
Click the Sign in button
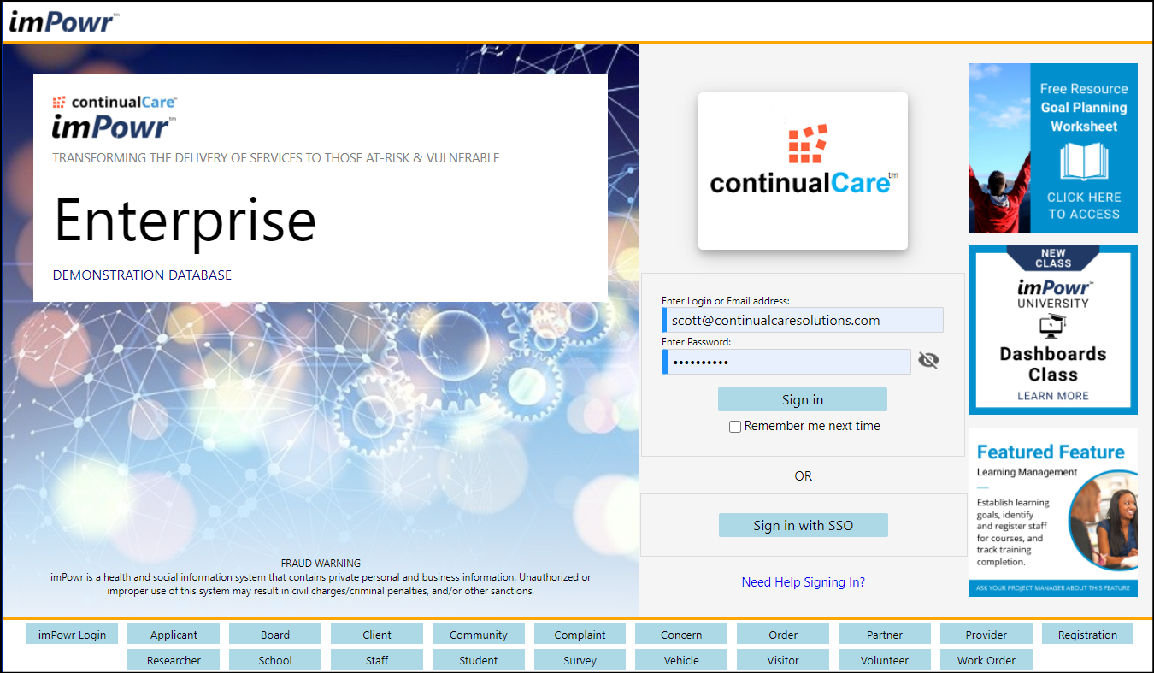point(803,399)
